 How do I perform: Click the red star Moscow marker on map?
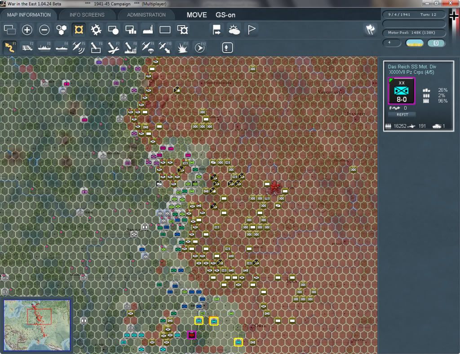pos(274,187)
